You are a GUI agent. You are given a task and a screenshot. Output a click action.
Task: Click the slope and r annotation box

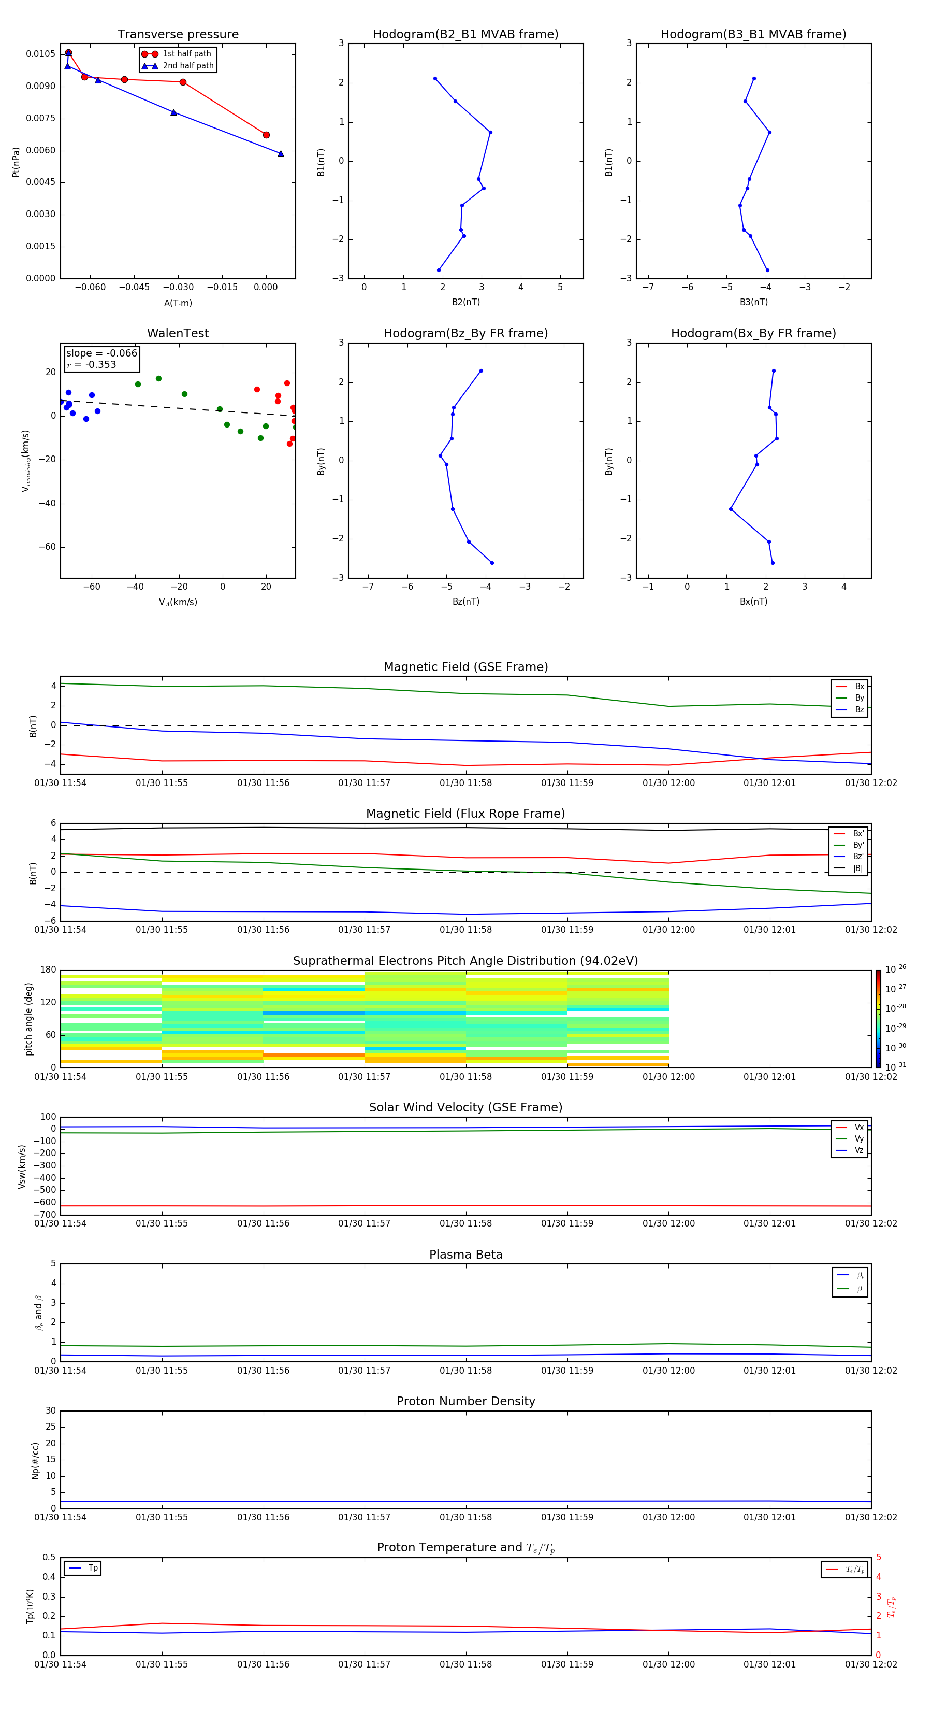[101, 359]
